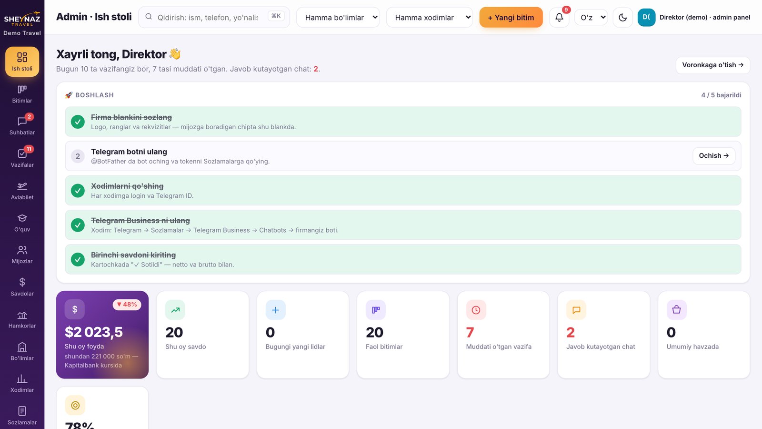Toggle the Firma blankini sozlang checkmark
The width and height of the screenshot is (762, 429).
78,122
